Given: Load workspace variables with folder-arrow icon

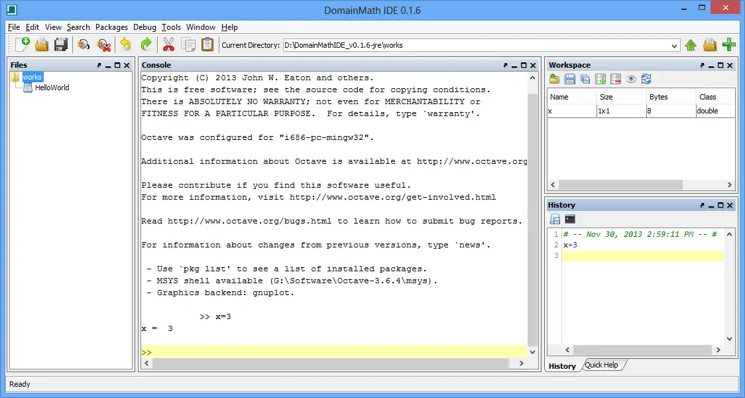Looking at the screenshot, I should (554, 80).
